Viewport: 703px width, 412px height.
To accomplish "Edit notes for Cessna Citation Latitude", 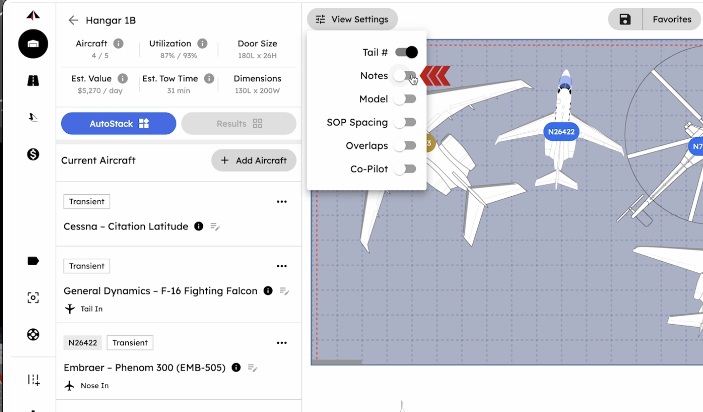I will tap(215, 227).
